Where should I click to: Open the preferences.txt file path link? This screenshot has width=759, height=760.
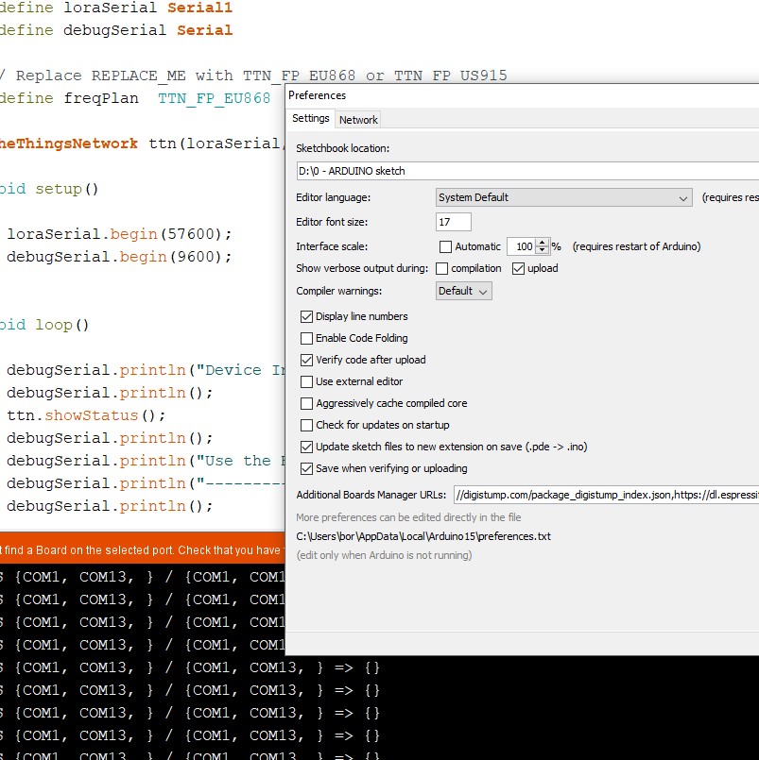423,536
